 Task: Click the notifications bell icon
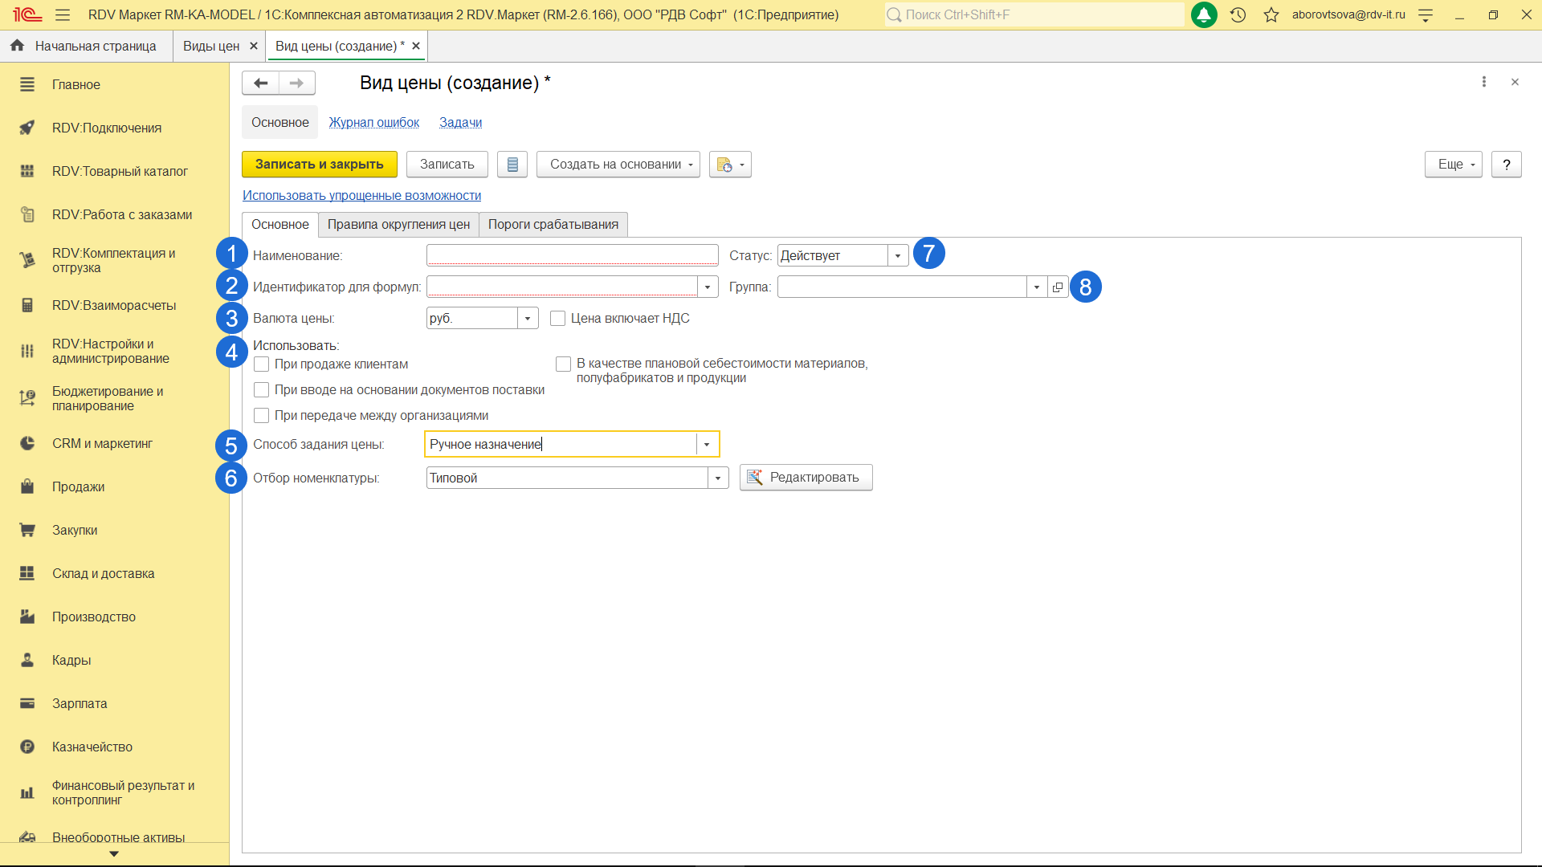1204,14
